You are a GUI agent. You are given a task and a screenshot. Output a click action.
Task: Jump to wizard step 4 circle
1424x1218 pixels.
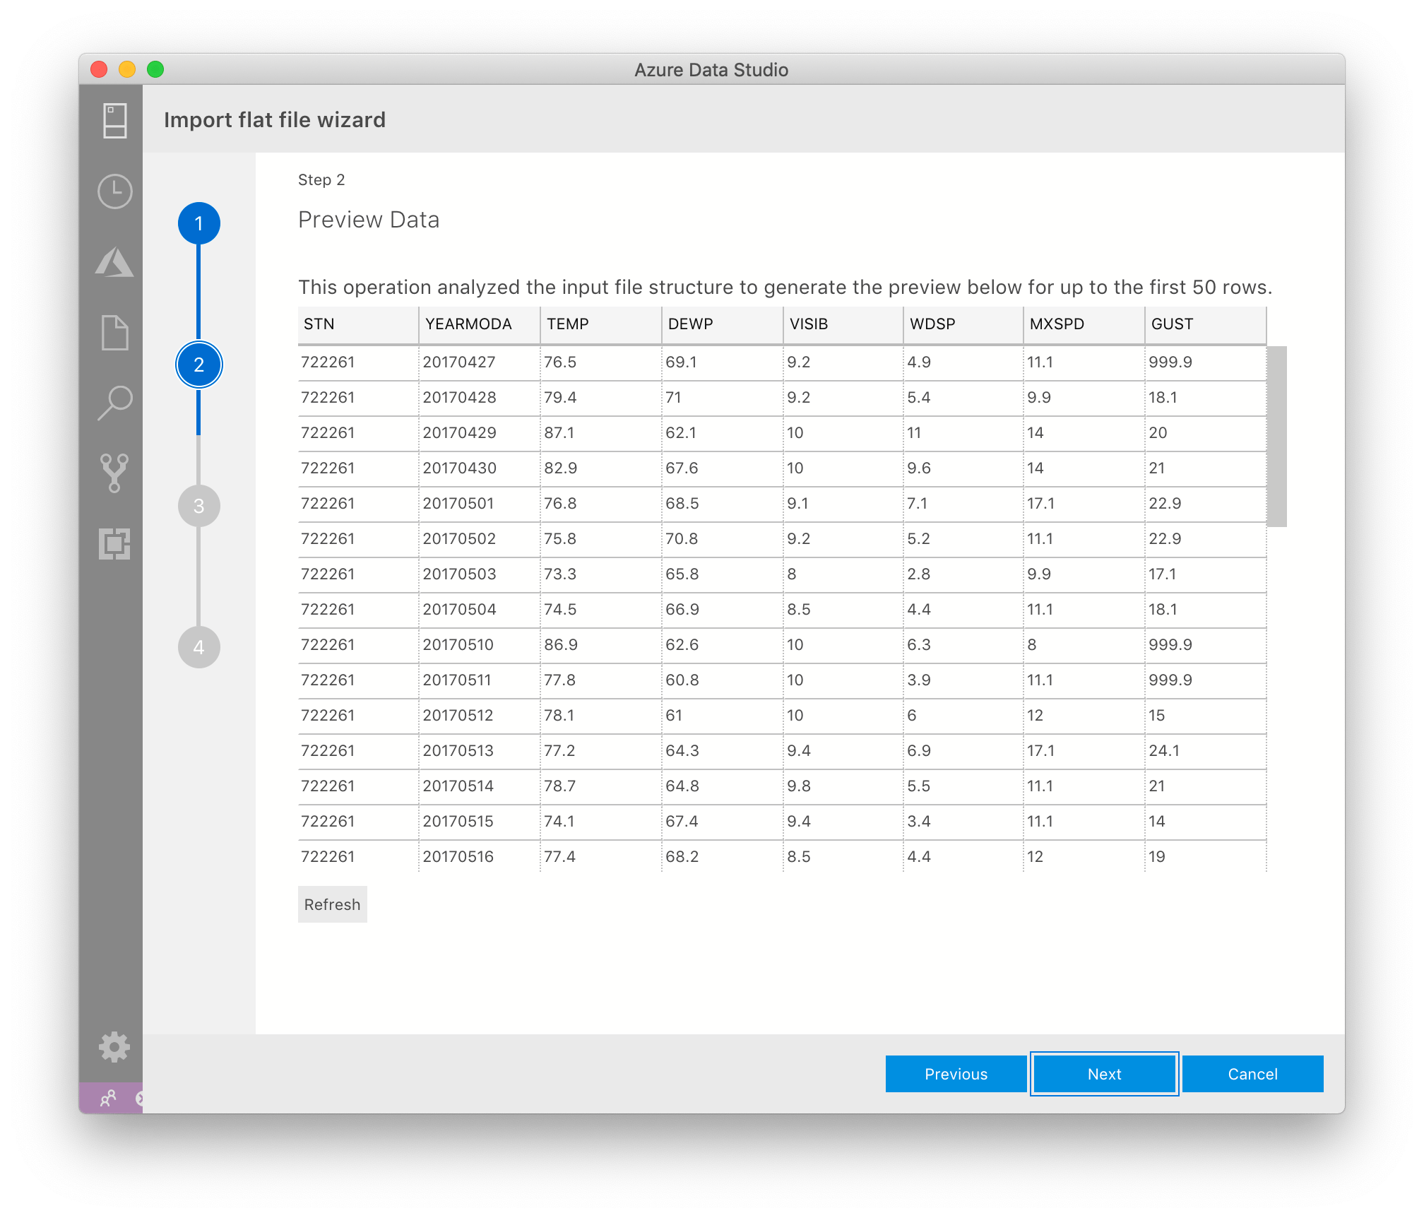click(199, 647)
